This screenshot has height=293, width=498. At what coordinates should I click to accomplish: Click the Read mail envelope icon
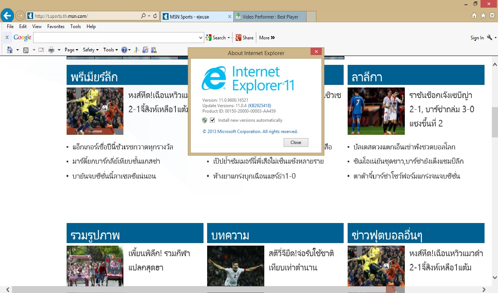(41, 50)
